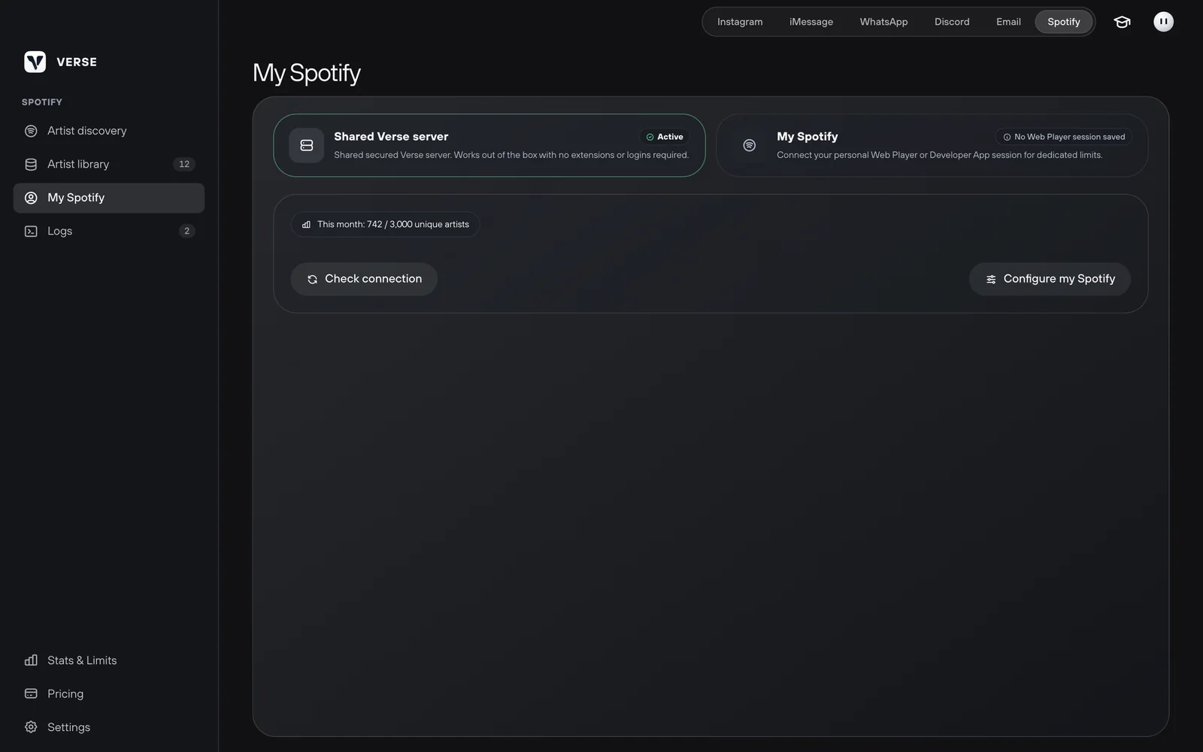Click the Shared Verse server icon
The height and width of the screenshot is (752, 1203).
pyautogui.click(x=307, y=145)
